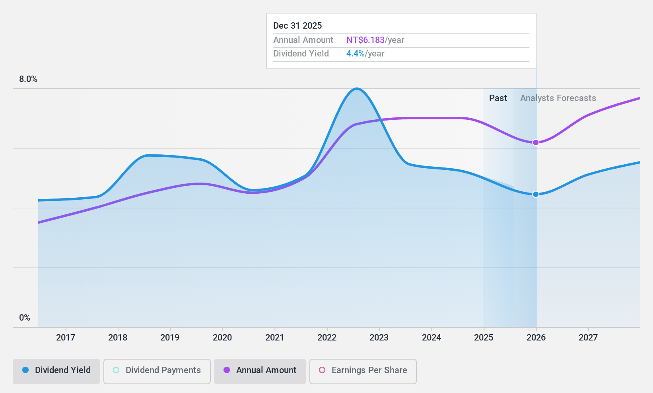Click the Dec 31 2025 tooltip date

(297, 26)
